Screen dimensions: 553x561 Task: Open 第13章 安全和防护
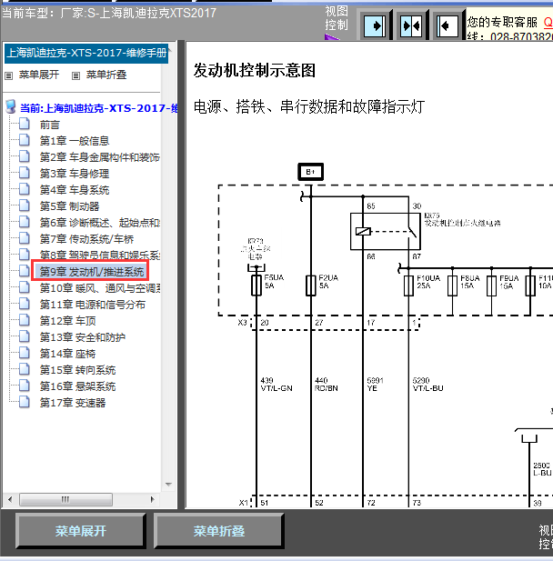point(83,337)
